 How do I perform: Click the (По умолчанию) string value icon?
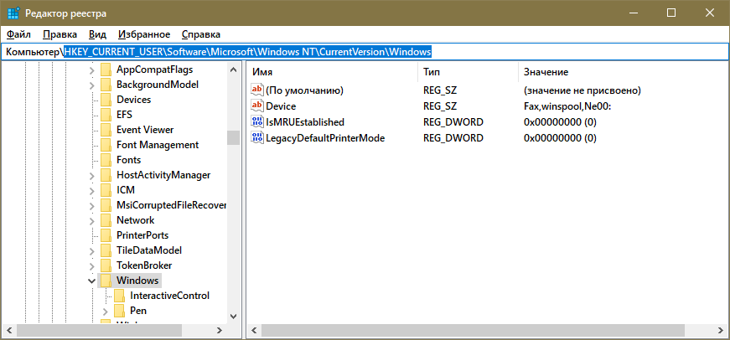[x=257, y=90]
